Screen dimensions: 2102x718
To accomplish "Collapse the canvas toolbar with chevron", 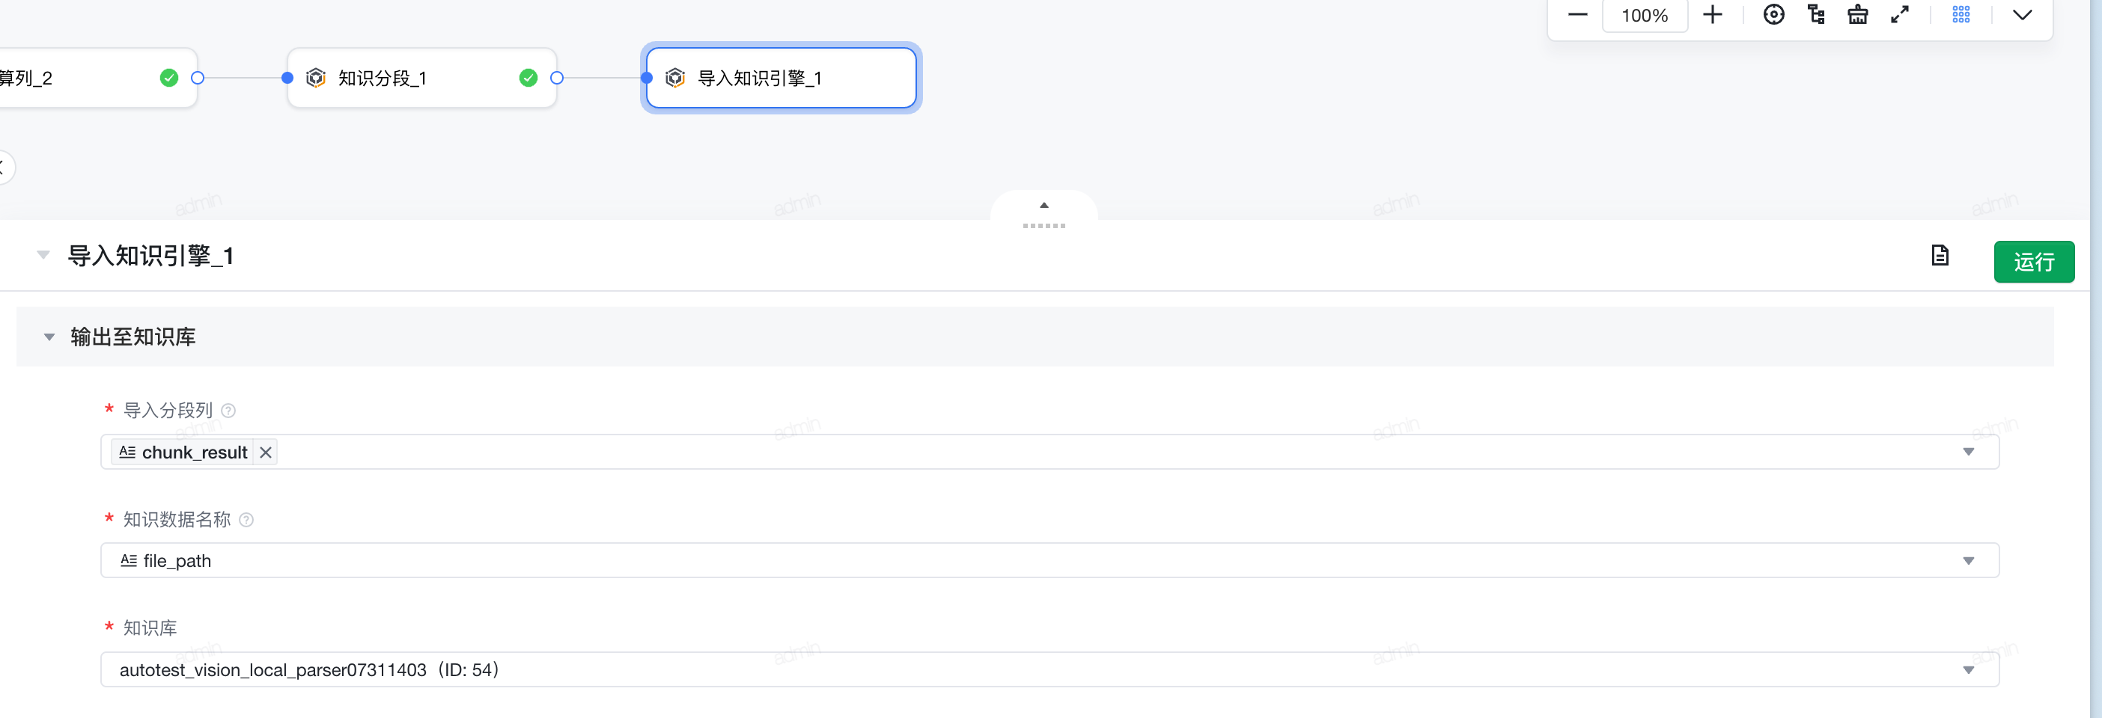I will tap(2022, 15).
